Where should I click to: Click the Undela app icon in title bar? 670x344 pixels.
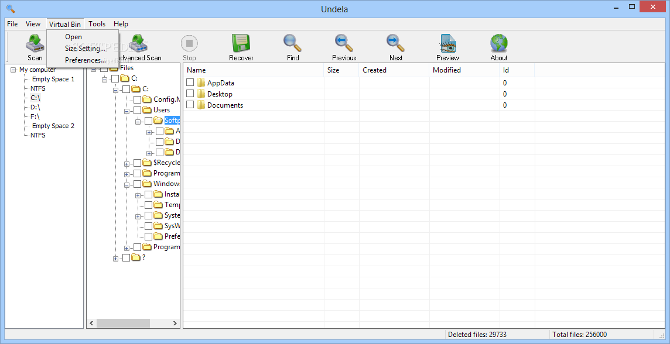click(11, 8)
